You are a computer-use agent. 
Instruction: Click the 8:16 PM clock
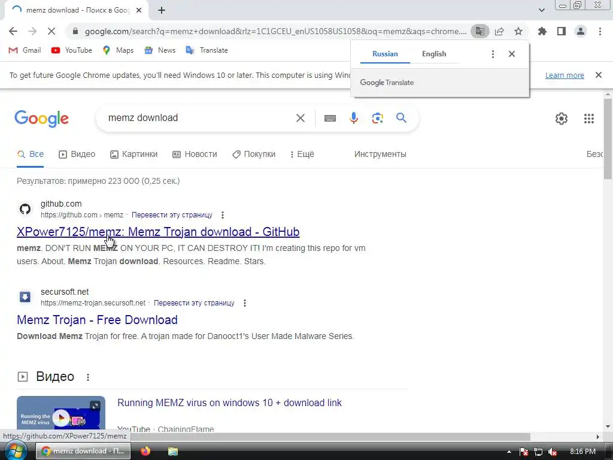tap(582, 452)
